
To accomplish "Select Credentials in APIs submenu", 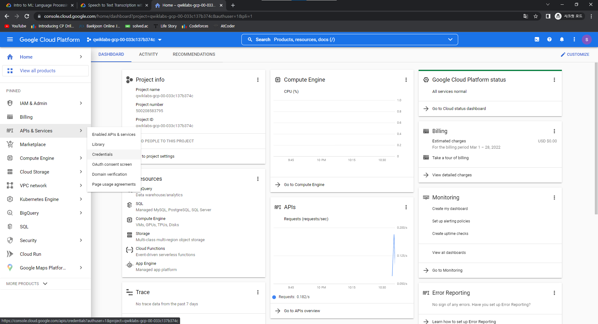I will [114, 155].
